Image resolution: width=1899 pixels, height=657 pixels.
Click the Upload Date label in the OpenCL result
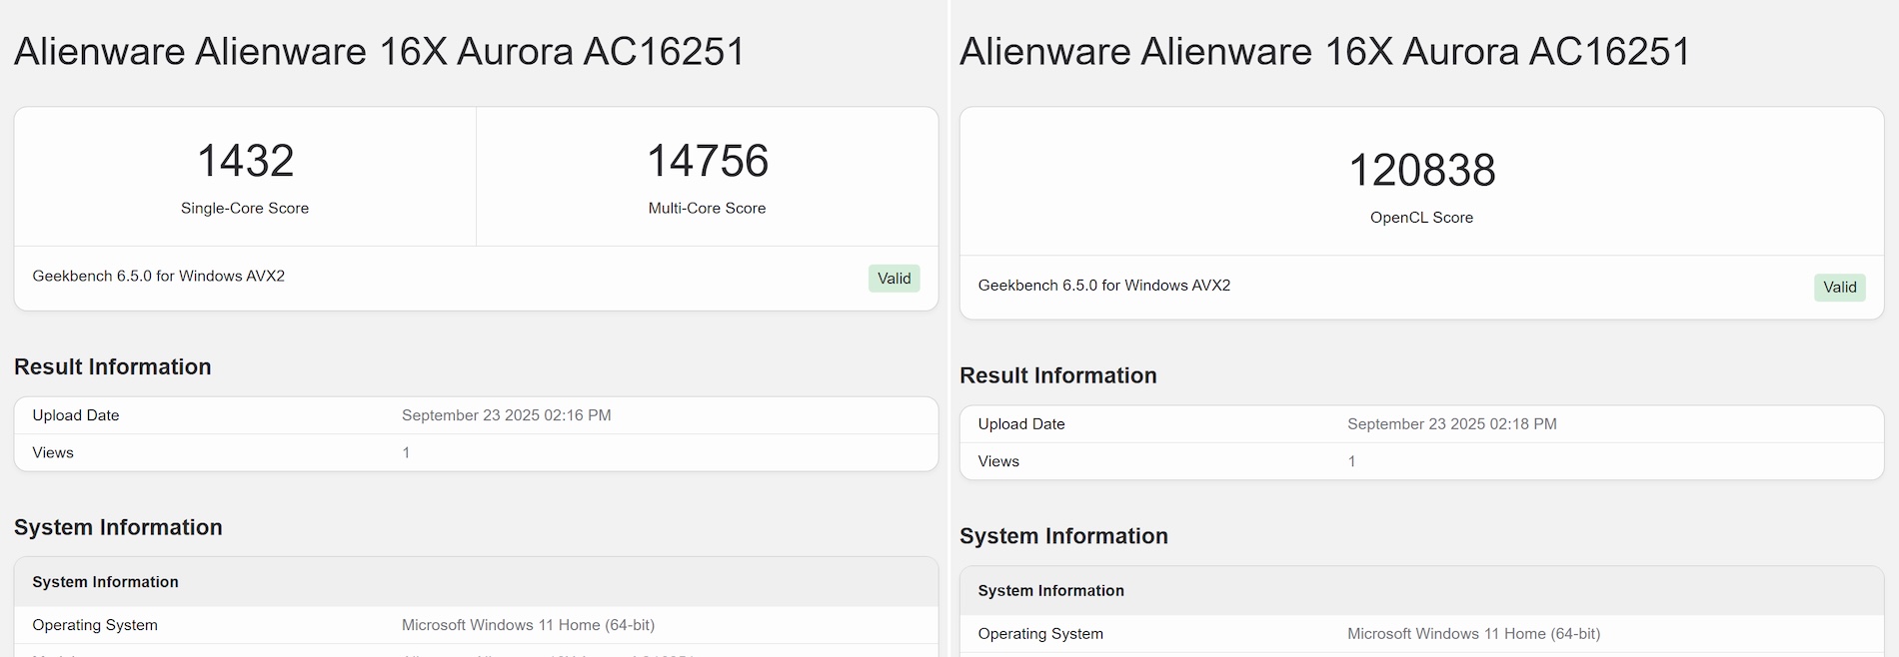1021,424
